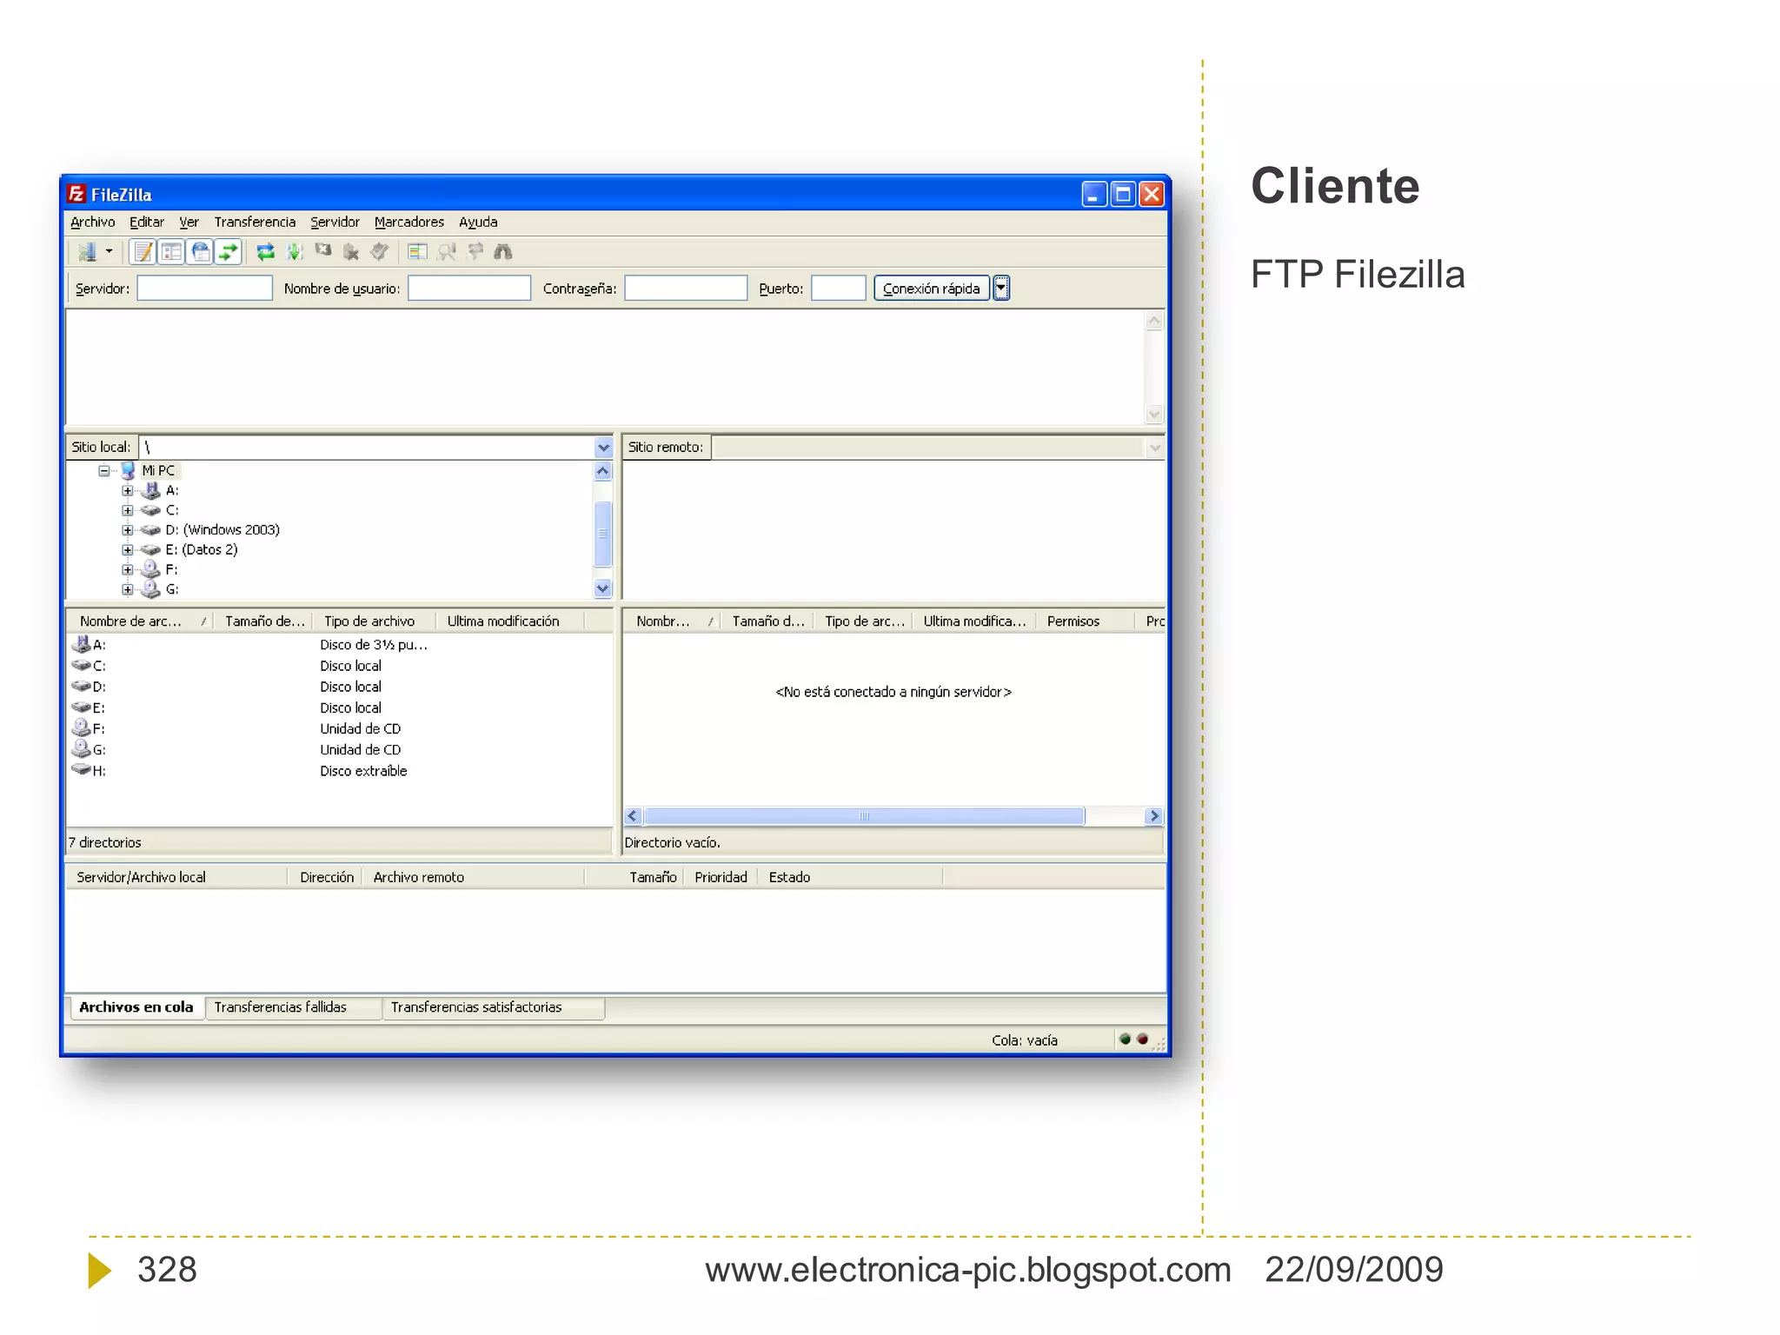Click the Nombre de usuario field

469,289
